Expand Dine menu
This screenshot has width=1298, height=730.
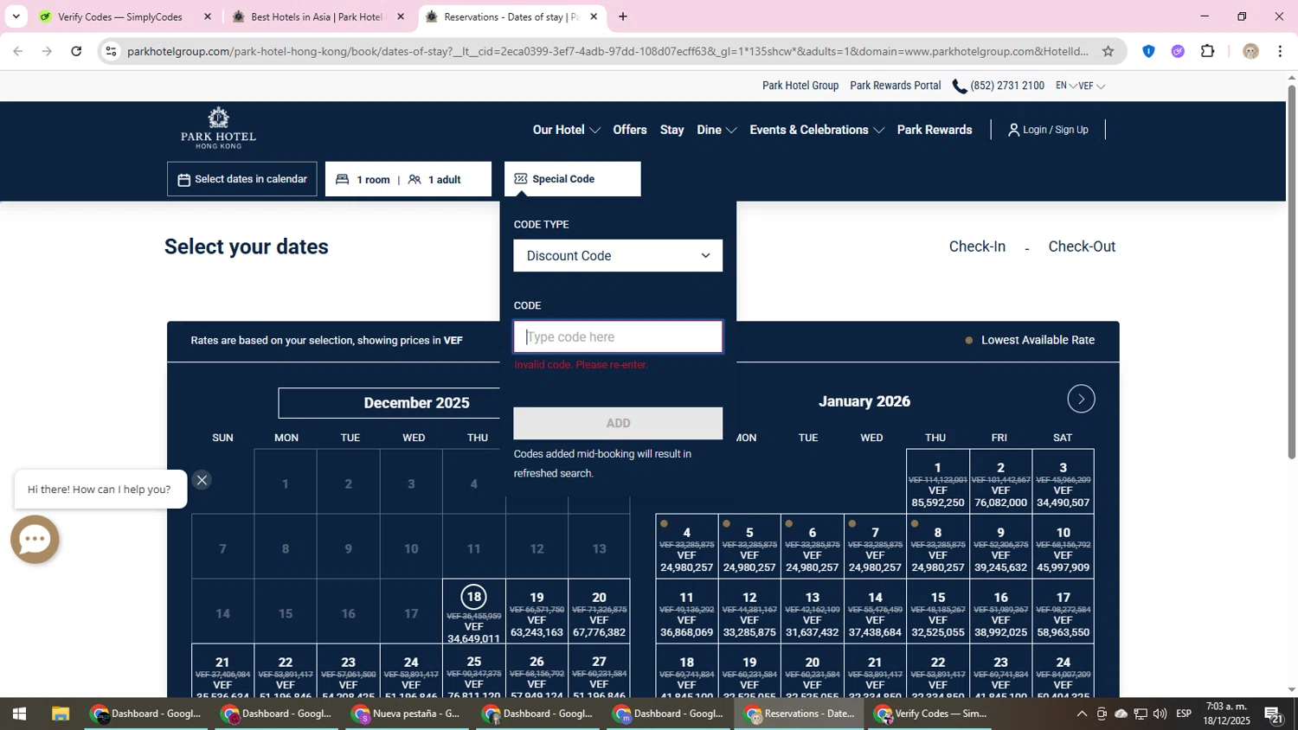click(x=716, y=130)
